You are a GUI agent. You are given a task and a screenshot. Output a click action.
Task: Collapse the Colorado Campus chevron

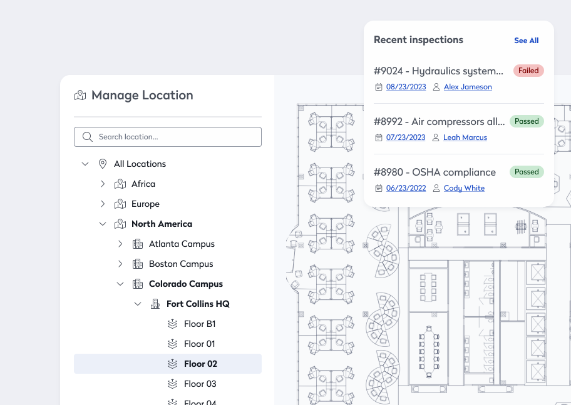120,284
